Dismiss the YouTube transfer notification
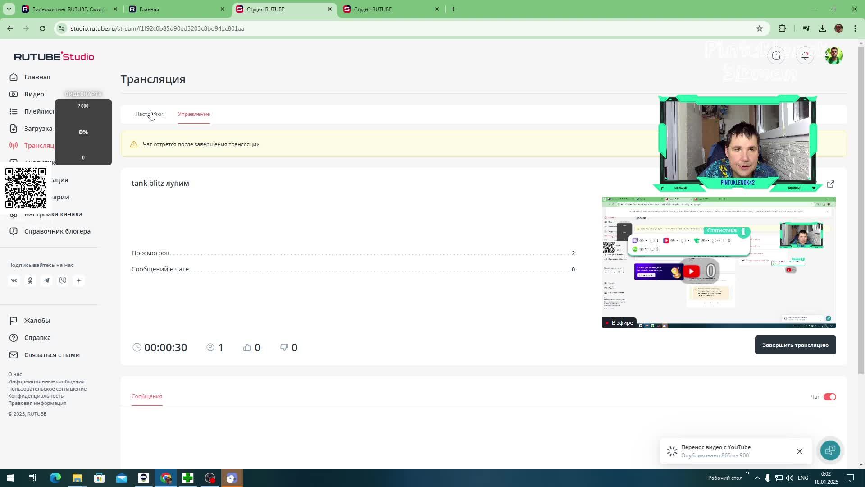The image size is (865, 487). (x=800, y=451)
